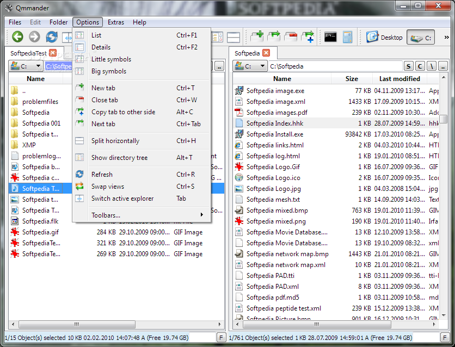Click the new tab toolbar icon with green plus

[257, 37]
